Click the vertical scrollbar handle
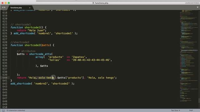This screenshot has width=200, height=112. (x=199, y=100)
